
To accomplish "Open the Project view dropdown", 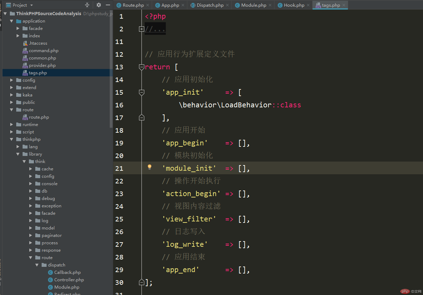I will [x=31, y=5].
